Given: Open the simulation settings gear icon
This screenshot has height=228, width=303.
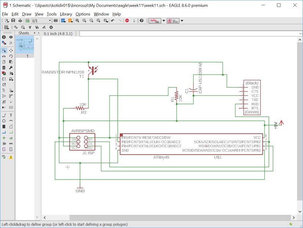Looking at the screenshot, I should click(51, 28).
